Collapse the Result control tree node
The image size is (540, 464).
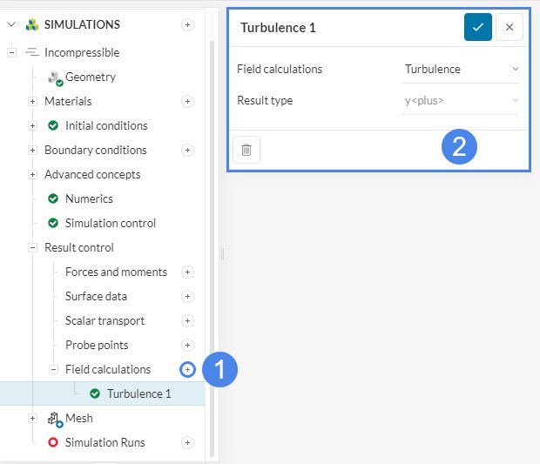pos(33,247)
